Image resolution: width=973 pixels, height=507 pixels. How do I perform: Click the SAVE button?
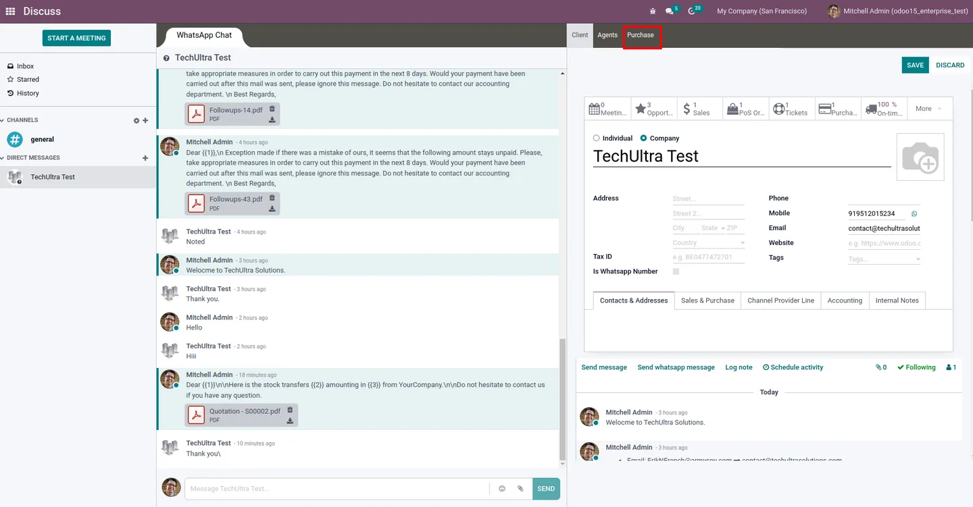coord(915,65)
